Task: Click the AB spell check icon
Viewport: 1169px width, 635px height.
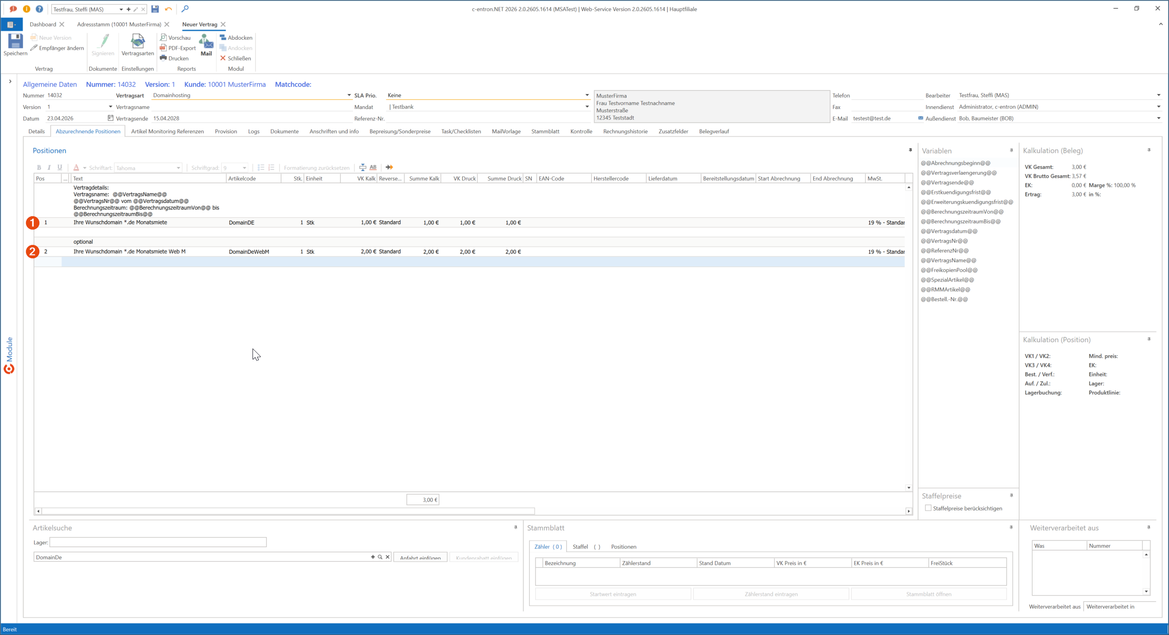Action: coord(373,167)
